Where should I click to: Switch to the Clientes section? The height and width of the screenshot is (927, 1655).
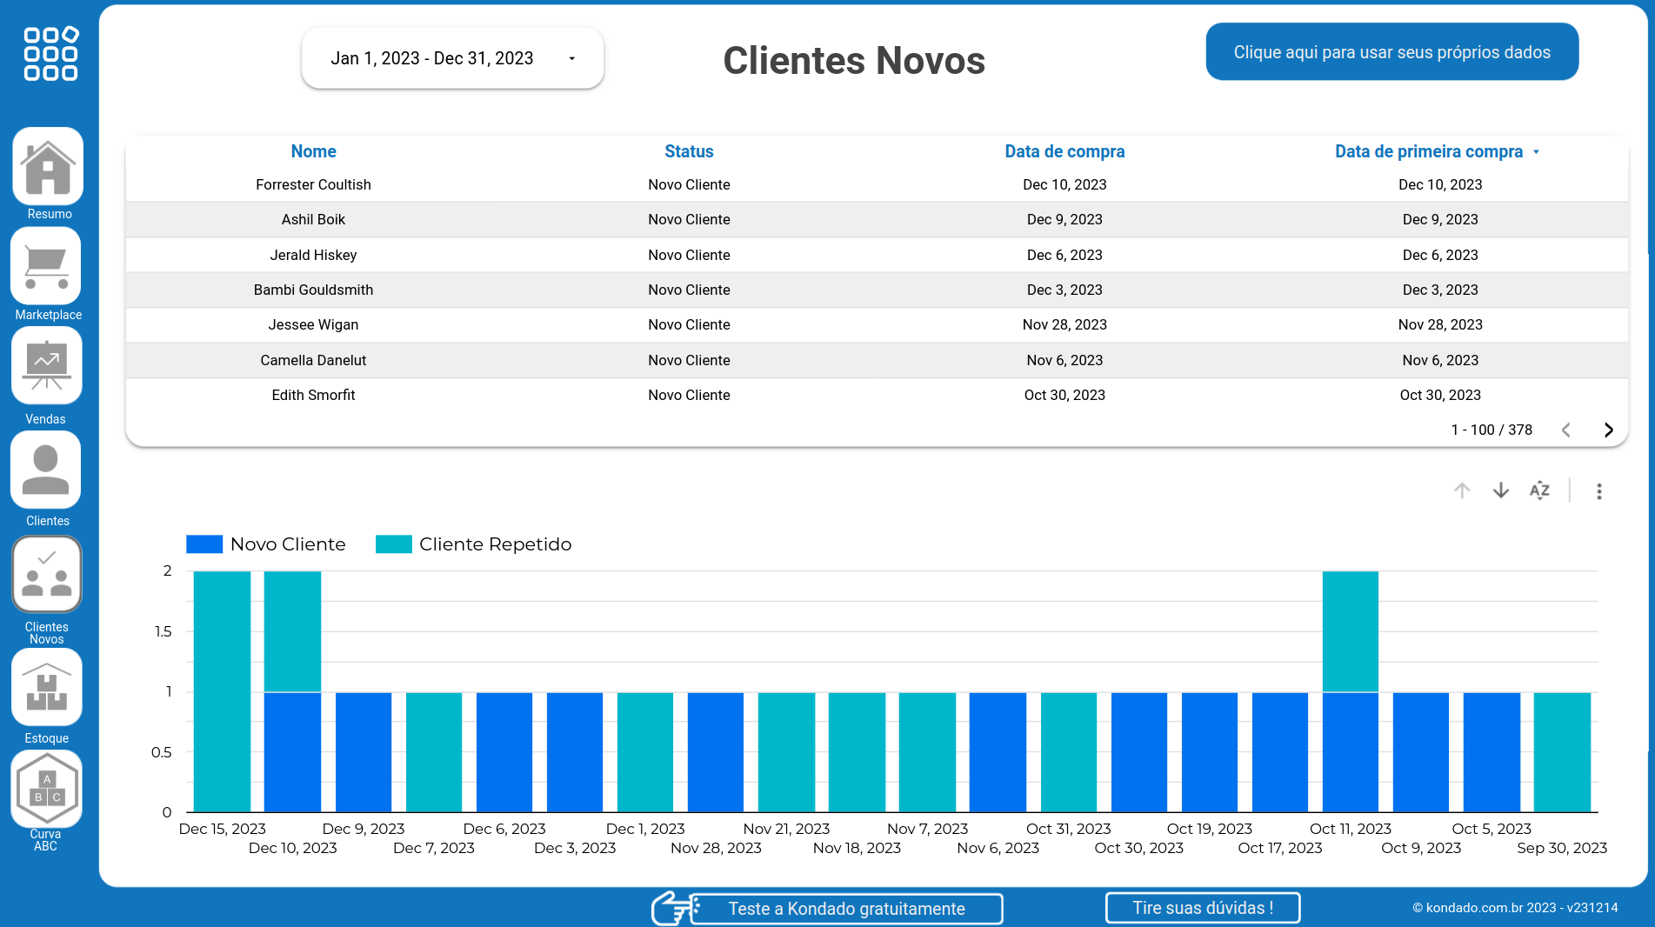(45, 470)
